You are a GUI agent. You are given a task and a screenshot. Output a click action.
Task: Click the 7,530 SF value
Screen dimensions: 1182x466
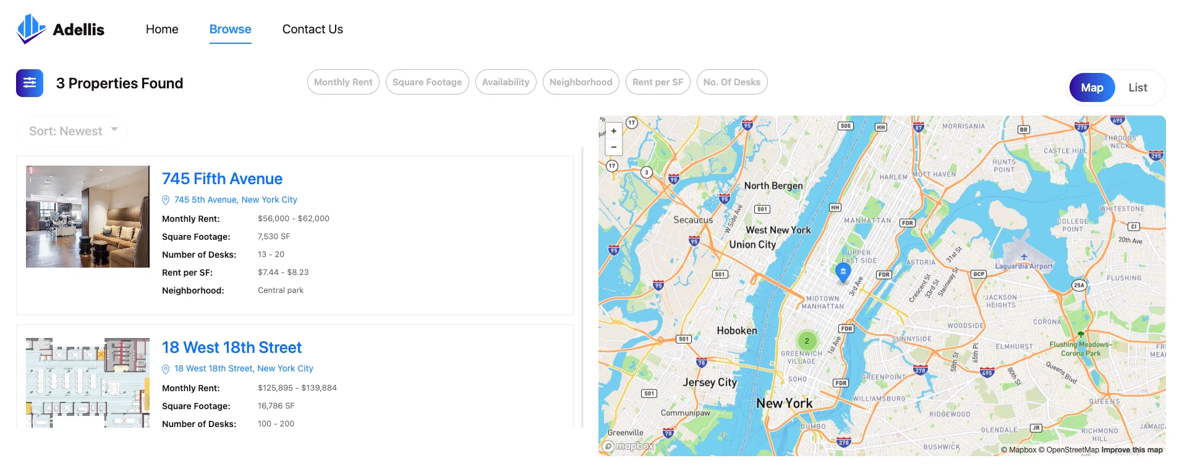tap(274, 237)
